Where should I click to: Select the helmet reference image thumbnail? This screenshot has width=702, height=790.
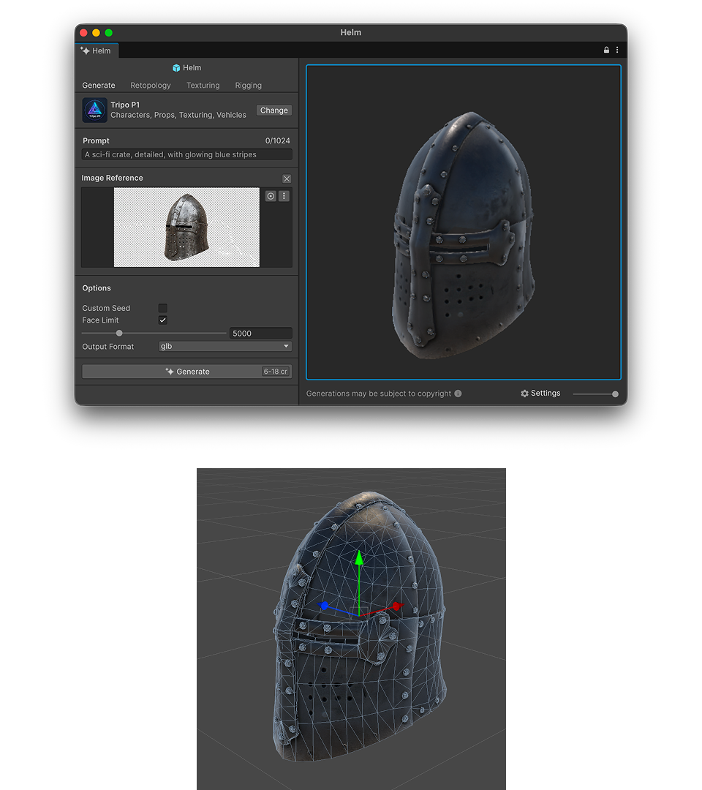(x=186, y=227)
